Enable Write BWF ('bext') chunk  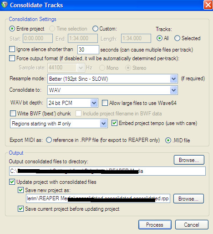[x=13, y=114]
